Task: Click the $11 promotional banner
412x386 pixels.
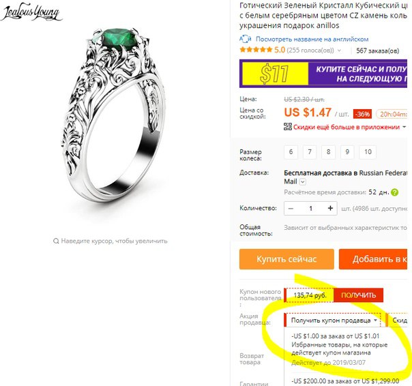Action: pos(323,74)
